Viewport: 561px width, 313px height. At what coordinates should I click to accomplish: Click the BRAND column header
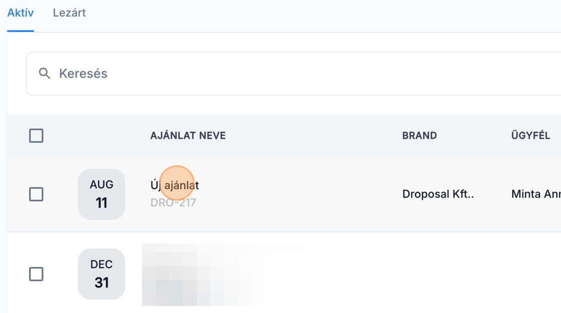tap(419, 135)
